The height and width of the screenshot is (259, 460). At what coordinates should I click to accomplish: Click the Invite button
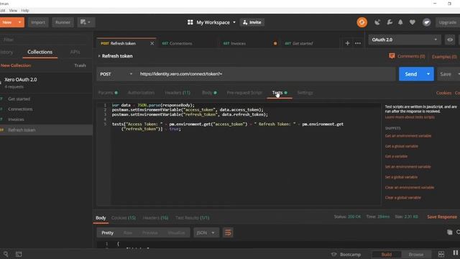[252, 22]
